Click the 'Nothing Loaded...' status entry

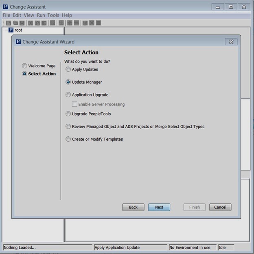pyautogui.click(x=48, y=248)
